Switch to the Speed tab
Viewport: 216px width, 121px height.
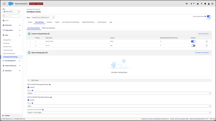tap(57, 22)
